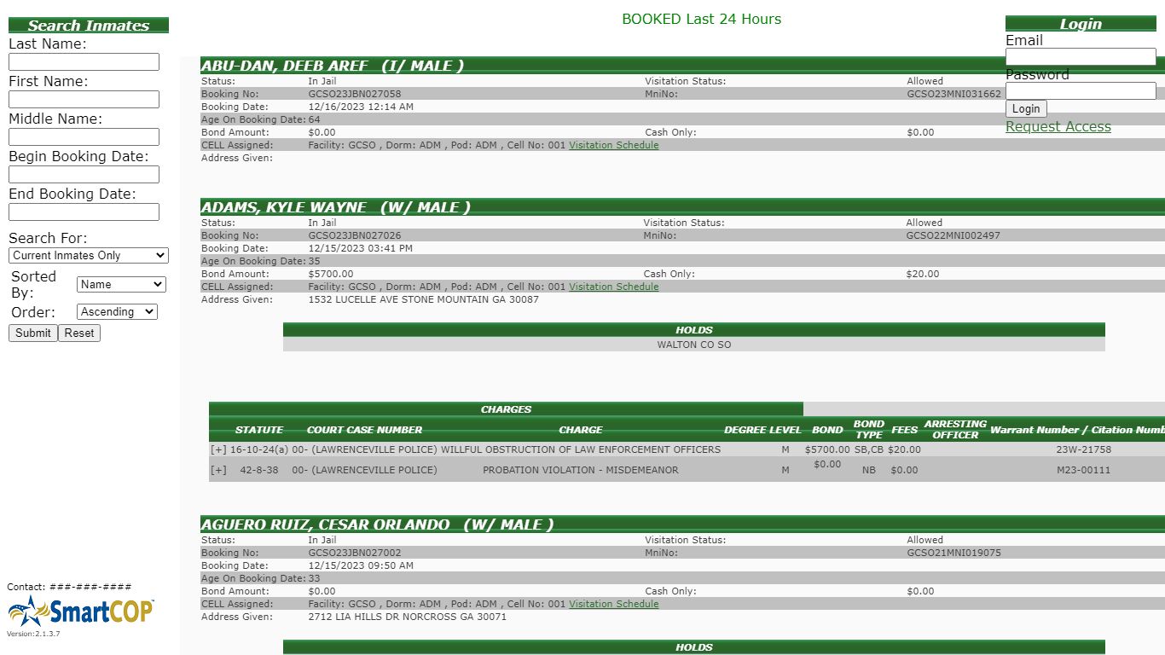Click the WILLFUL OBSTRUCTION OF LAW ENFORCEMENT charge
This screenshot has height=655, width=1165.
[x=581, y=449]
